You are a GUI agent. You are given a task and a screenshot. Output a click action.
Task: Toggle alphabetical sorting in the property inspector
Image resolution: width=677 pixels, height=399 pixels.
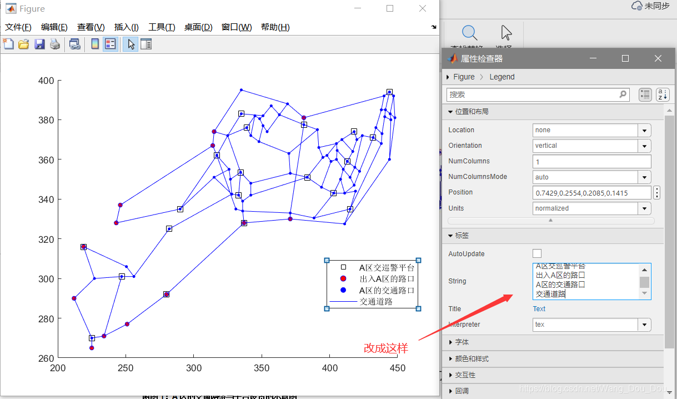point(662,94)
